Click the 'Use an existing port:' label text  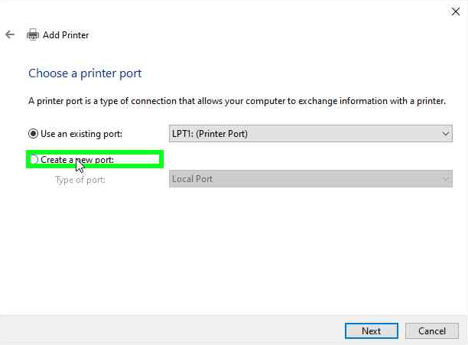click(81, 134)
